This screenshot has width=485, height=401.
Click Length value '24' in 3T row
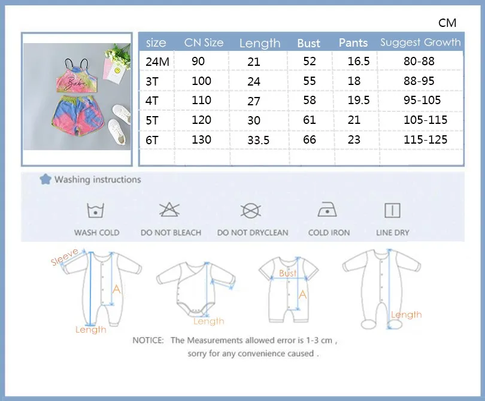point(254,81)
